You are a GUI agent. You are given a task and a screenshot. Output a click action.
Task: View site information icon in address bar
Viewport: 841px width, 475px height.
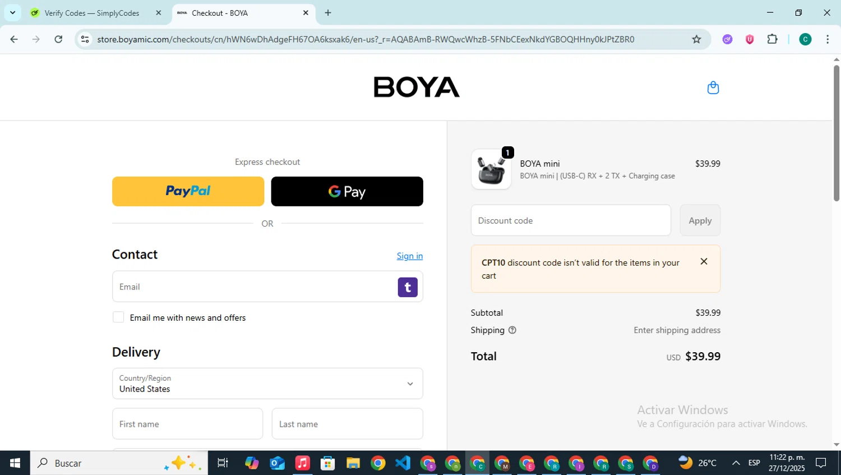pos(85,39)
